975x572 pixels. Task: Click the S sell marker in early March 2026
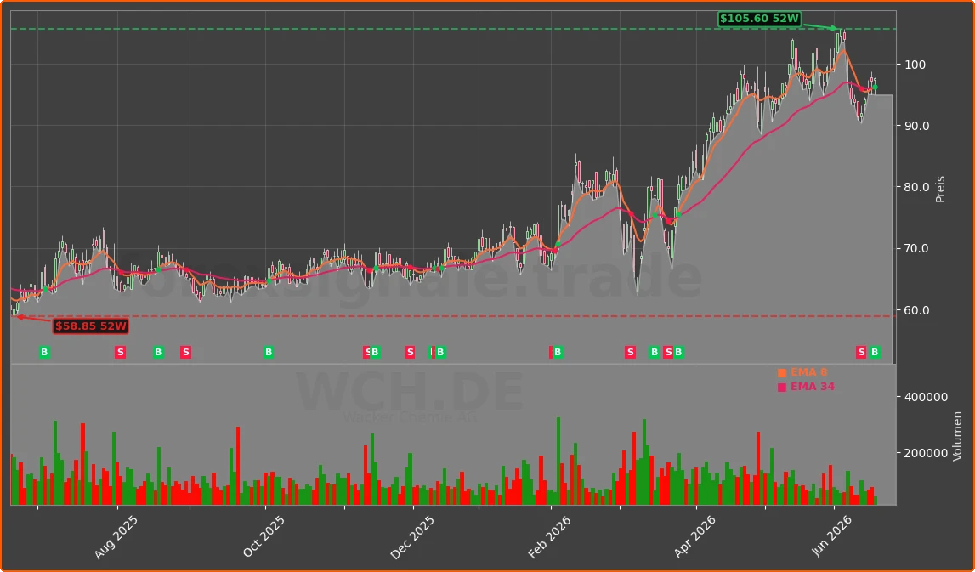[631, 353]
